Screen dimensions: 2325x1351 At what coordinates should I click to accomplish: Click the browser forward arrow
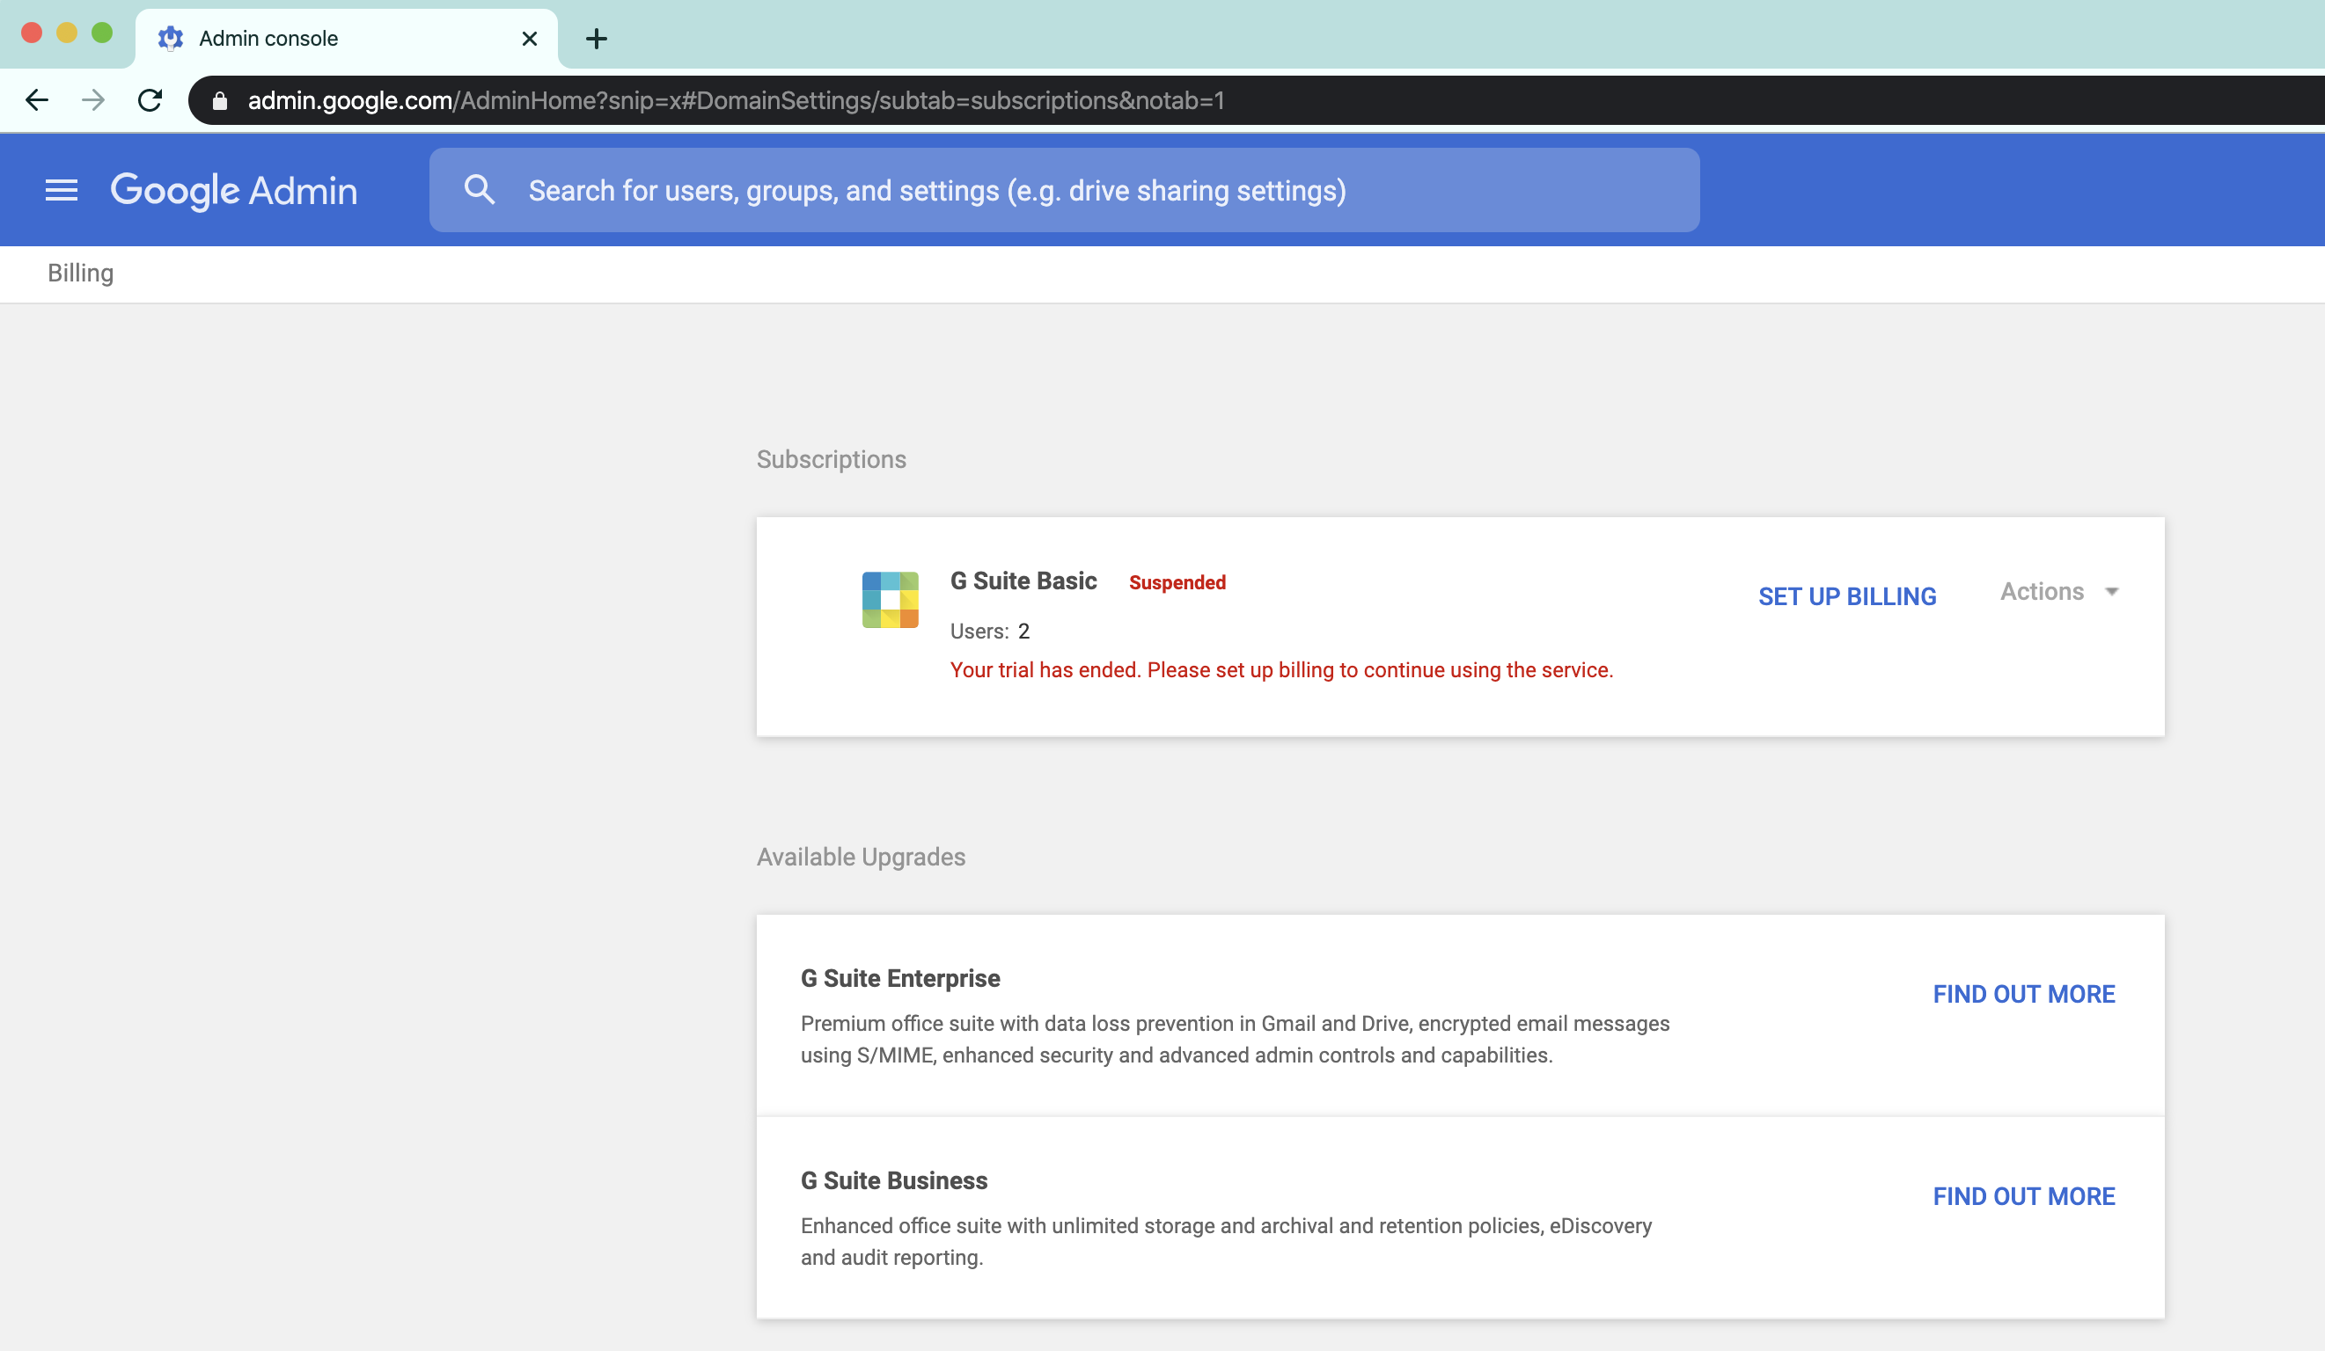click(x=93, y=100)
